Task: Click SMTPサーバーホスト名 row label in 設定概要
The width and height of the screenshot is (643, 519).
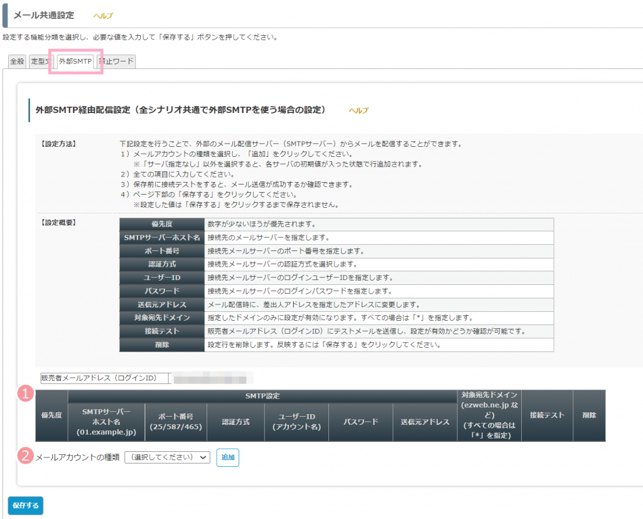Action: [x=162, y=238]
